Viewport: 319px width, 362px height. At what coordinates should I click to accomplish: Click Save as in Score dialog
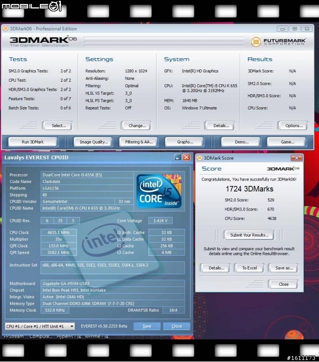[284, 268]
